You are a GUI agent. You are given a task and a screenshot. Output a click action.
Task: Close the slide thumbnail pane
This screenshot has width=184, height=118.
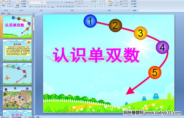[33, 13]
